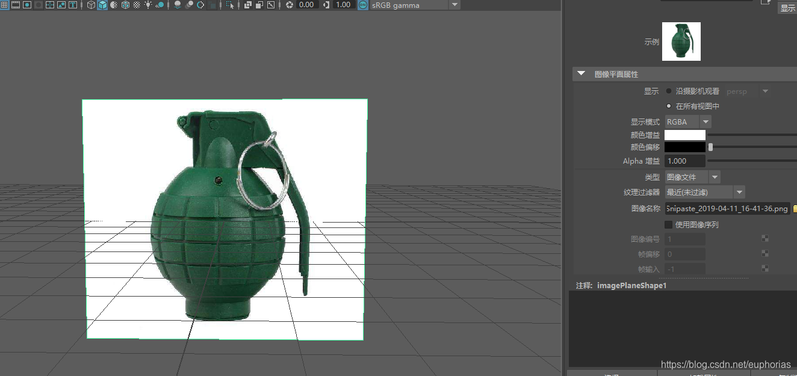Toggle textured display checker icon

coord(137,5)
